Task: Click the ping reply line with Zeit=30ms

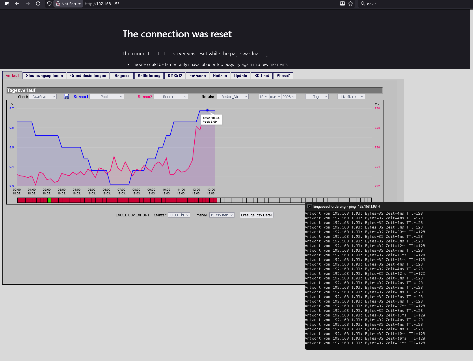Action: point(365,232)
